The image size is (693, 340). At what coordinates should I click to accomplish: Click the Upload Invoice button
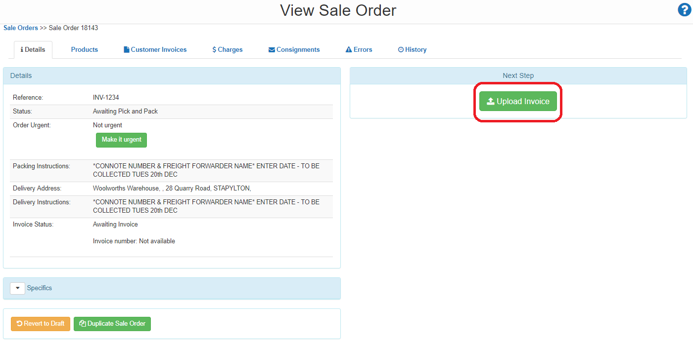tap(518, 101)
